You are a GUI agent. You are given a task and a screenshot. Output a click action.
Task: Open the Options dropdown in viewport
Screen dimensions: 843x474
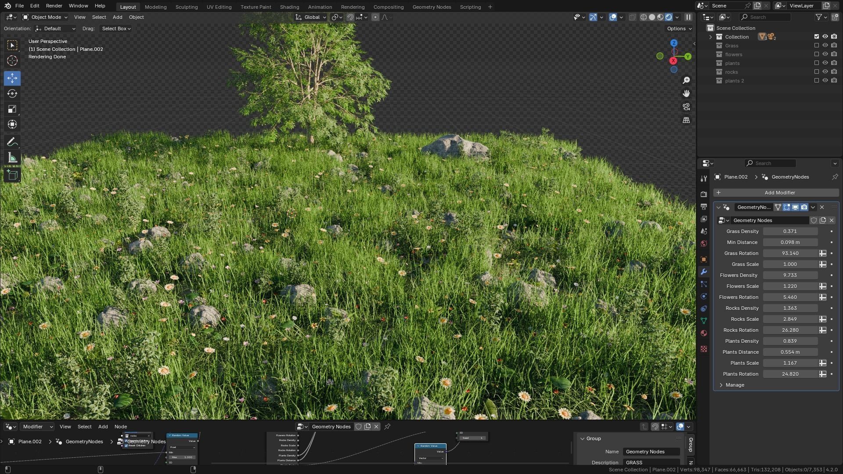tap(679, 29)
